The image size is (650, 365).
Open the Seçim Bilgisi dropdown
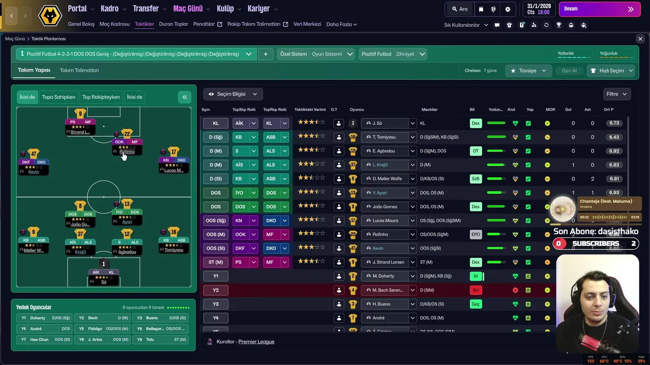(233, 94)
